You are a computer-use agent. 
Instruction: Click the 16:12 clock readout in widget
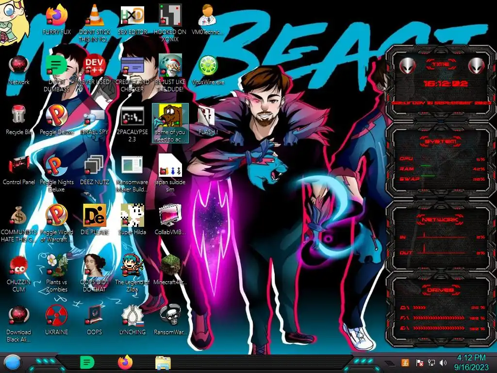[446, 84]
